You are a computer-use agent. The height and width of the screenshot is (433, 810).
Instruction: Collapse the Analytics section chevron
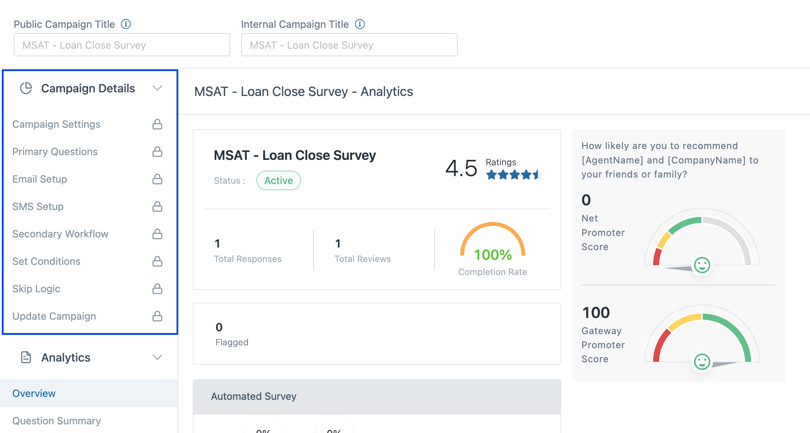[157, 357]
